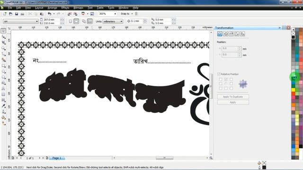Click the no-fill X swatch in palette
The image size is (303, 170).
pos(294,34)
